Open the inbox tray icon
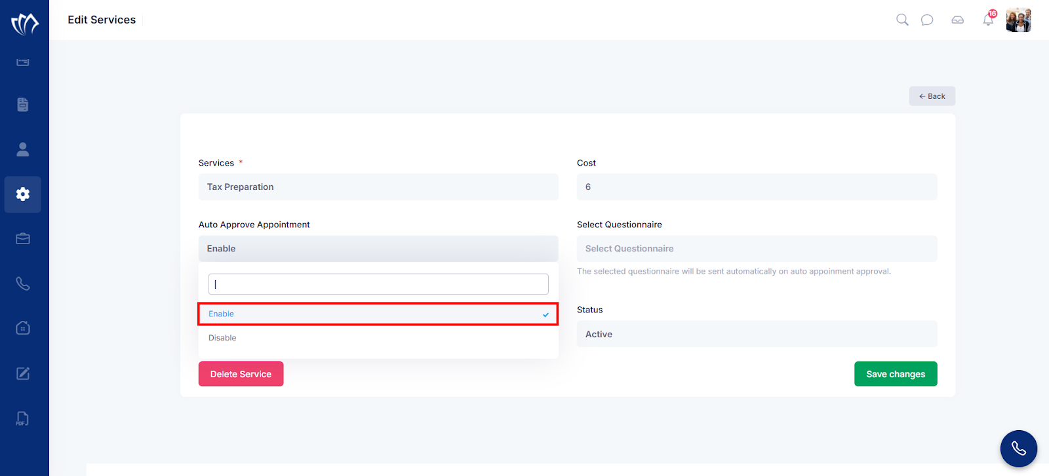 [958, 20]
